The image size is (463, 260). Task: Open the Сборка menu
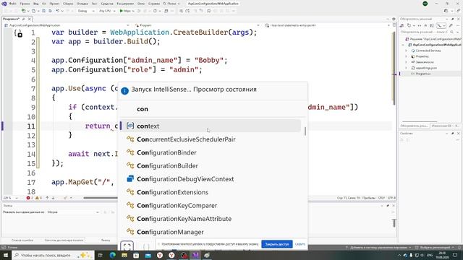[68, 4]
